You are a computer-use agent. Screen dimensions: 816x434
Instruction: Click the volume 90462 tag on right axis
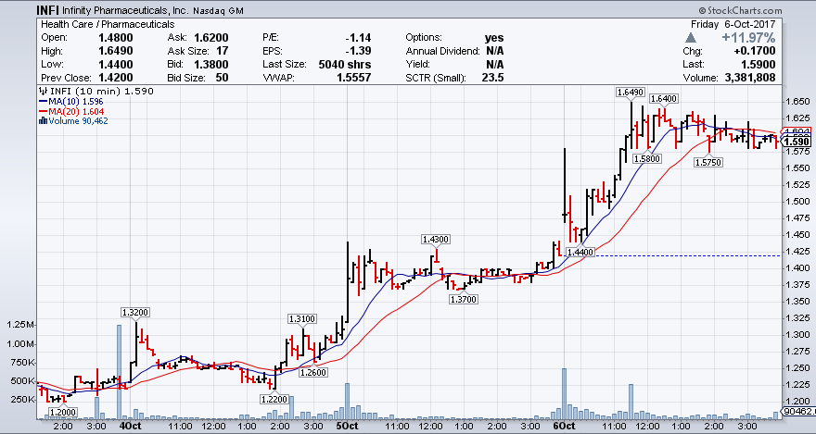797,410
